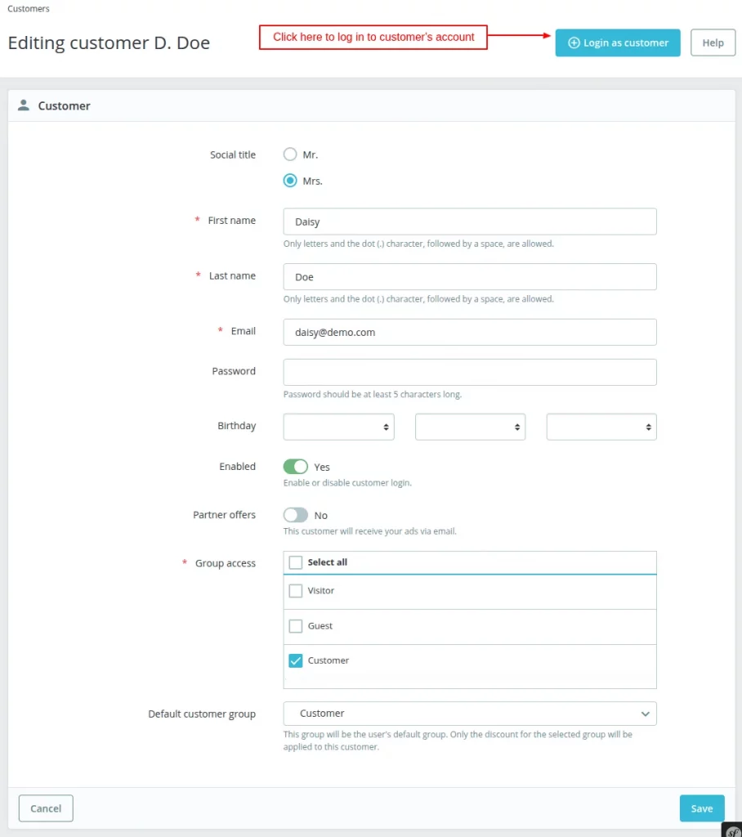Check the Guest group checkbox

tap(295, 625)
